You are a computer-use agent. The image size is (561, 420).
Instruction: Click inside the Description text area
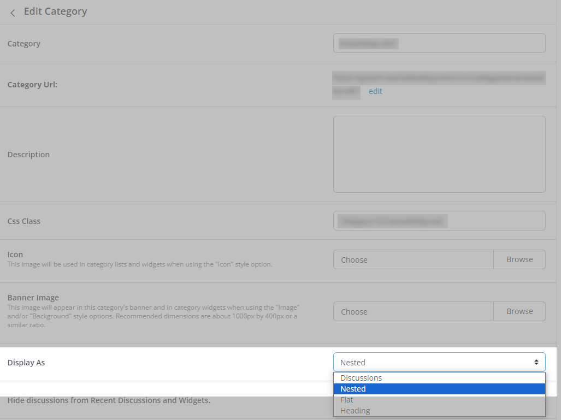click(x=439, y=154)
